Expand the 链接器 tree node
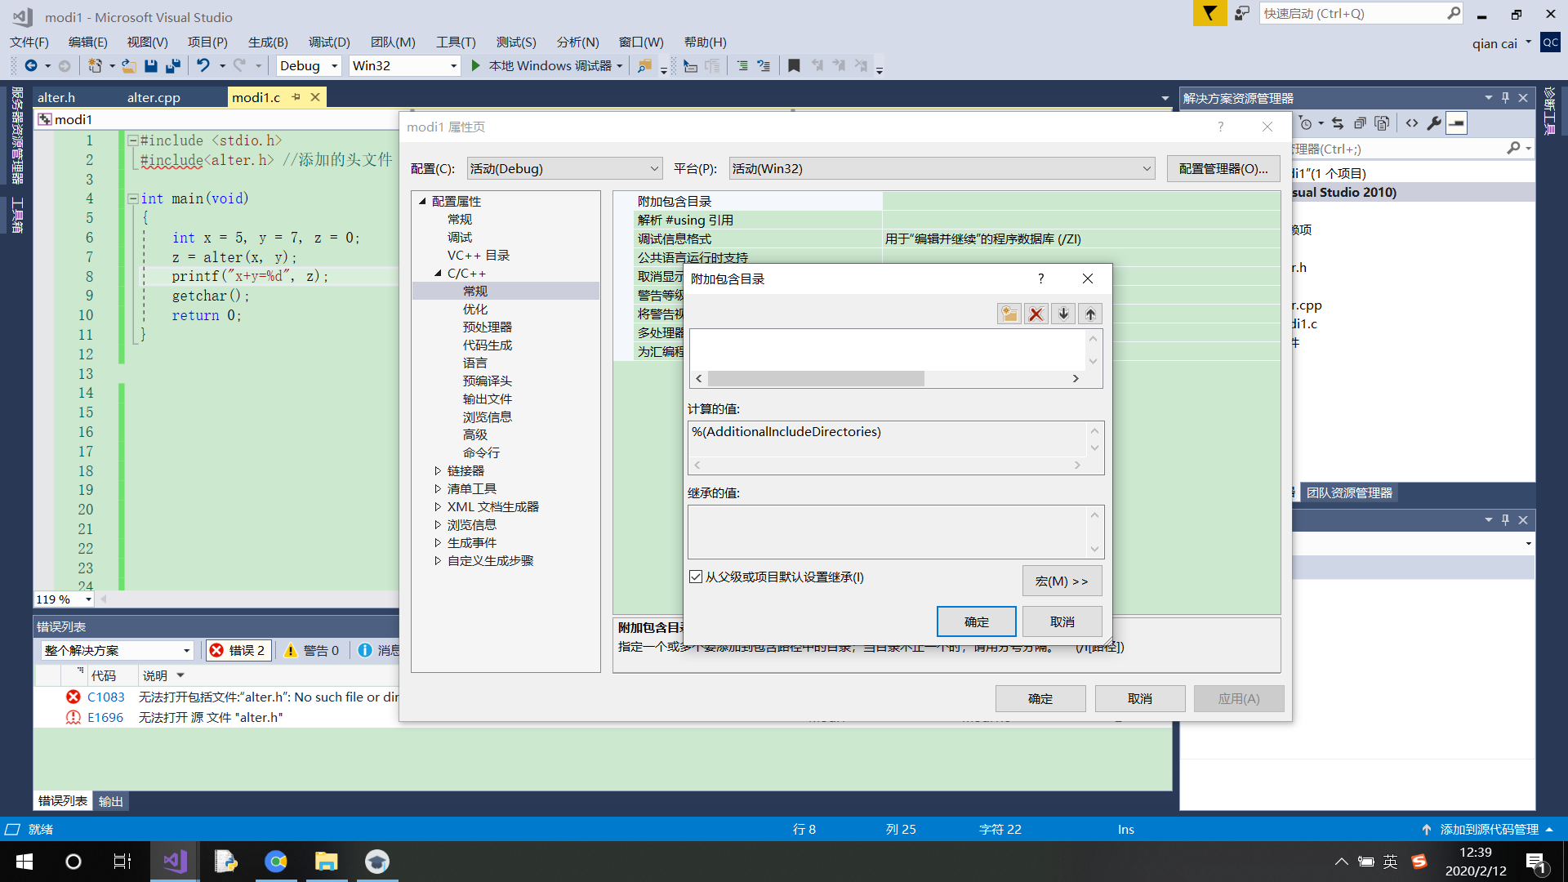This screenshot has width=1568, height=882. point(438,470)
